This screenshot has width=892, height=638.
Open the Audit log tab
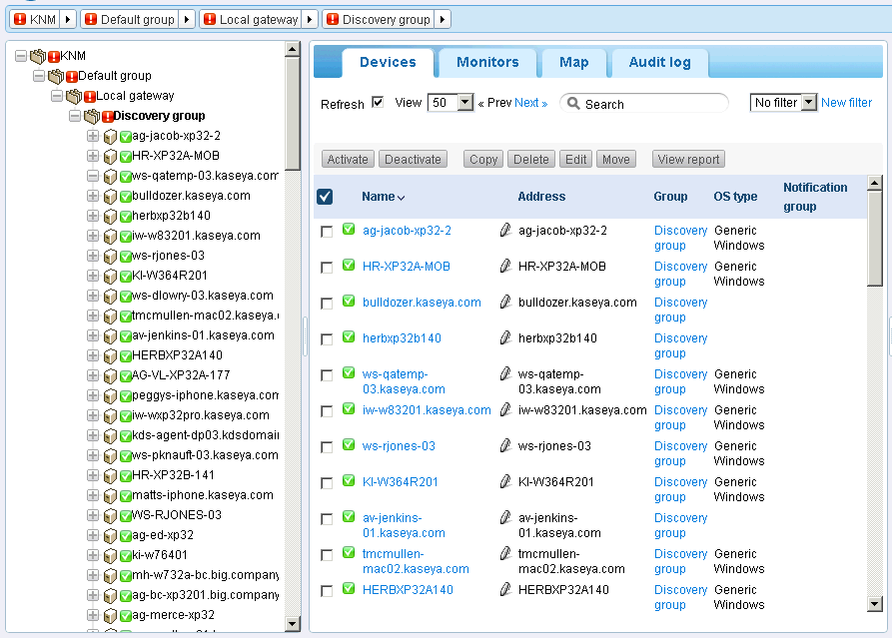coord(659,62)
